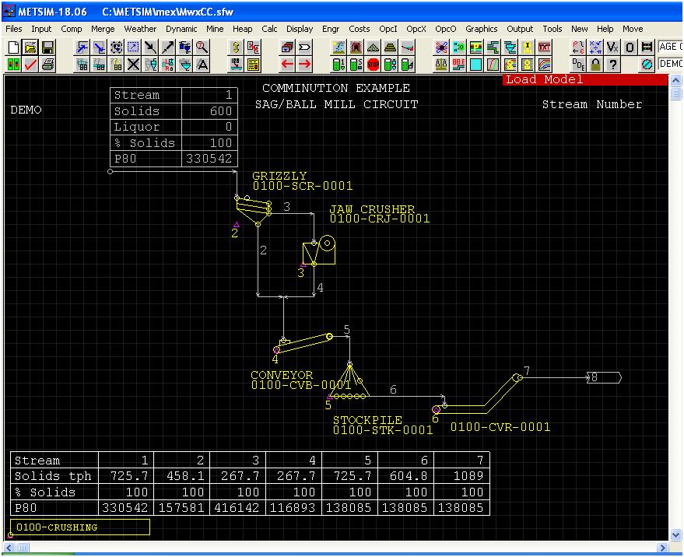684x557 pixels.
Task: Click the P80 value 330542 in upper table
Action: [x=209, y=159]
